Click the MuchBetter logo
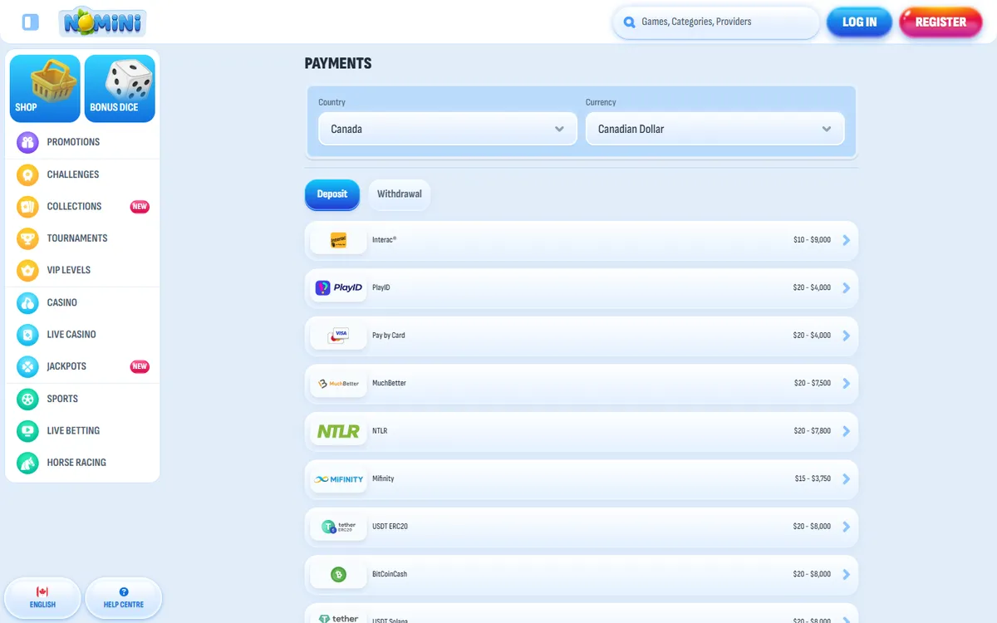Viewport: 997px width, 623px height. [x=338, y=383]
